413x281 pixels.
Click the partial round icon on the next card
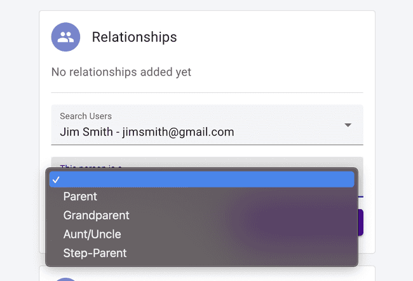[x=65, y=278]
